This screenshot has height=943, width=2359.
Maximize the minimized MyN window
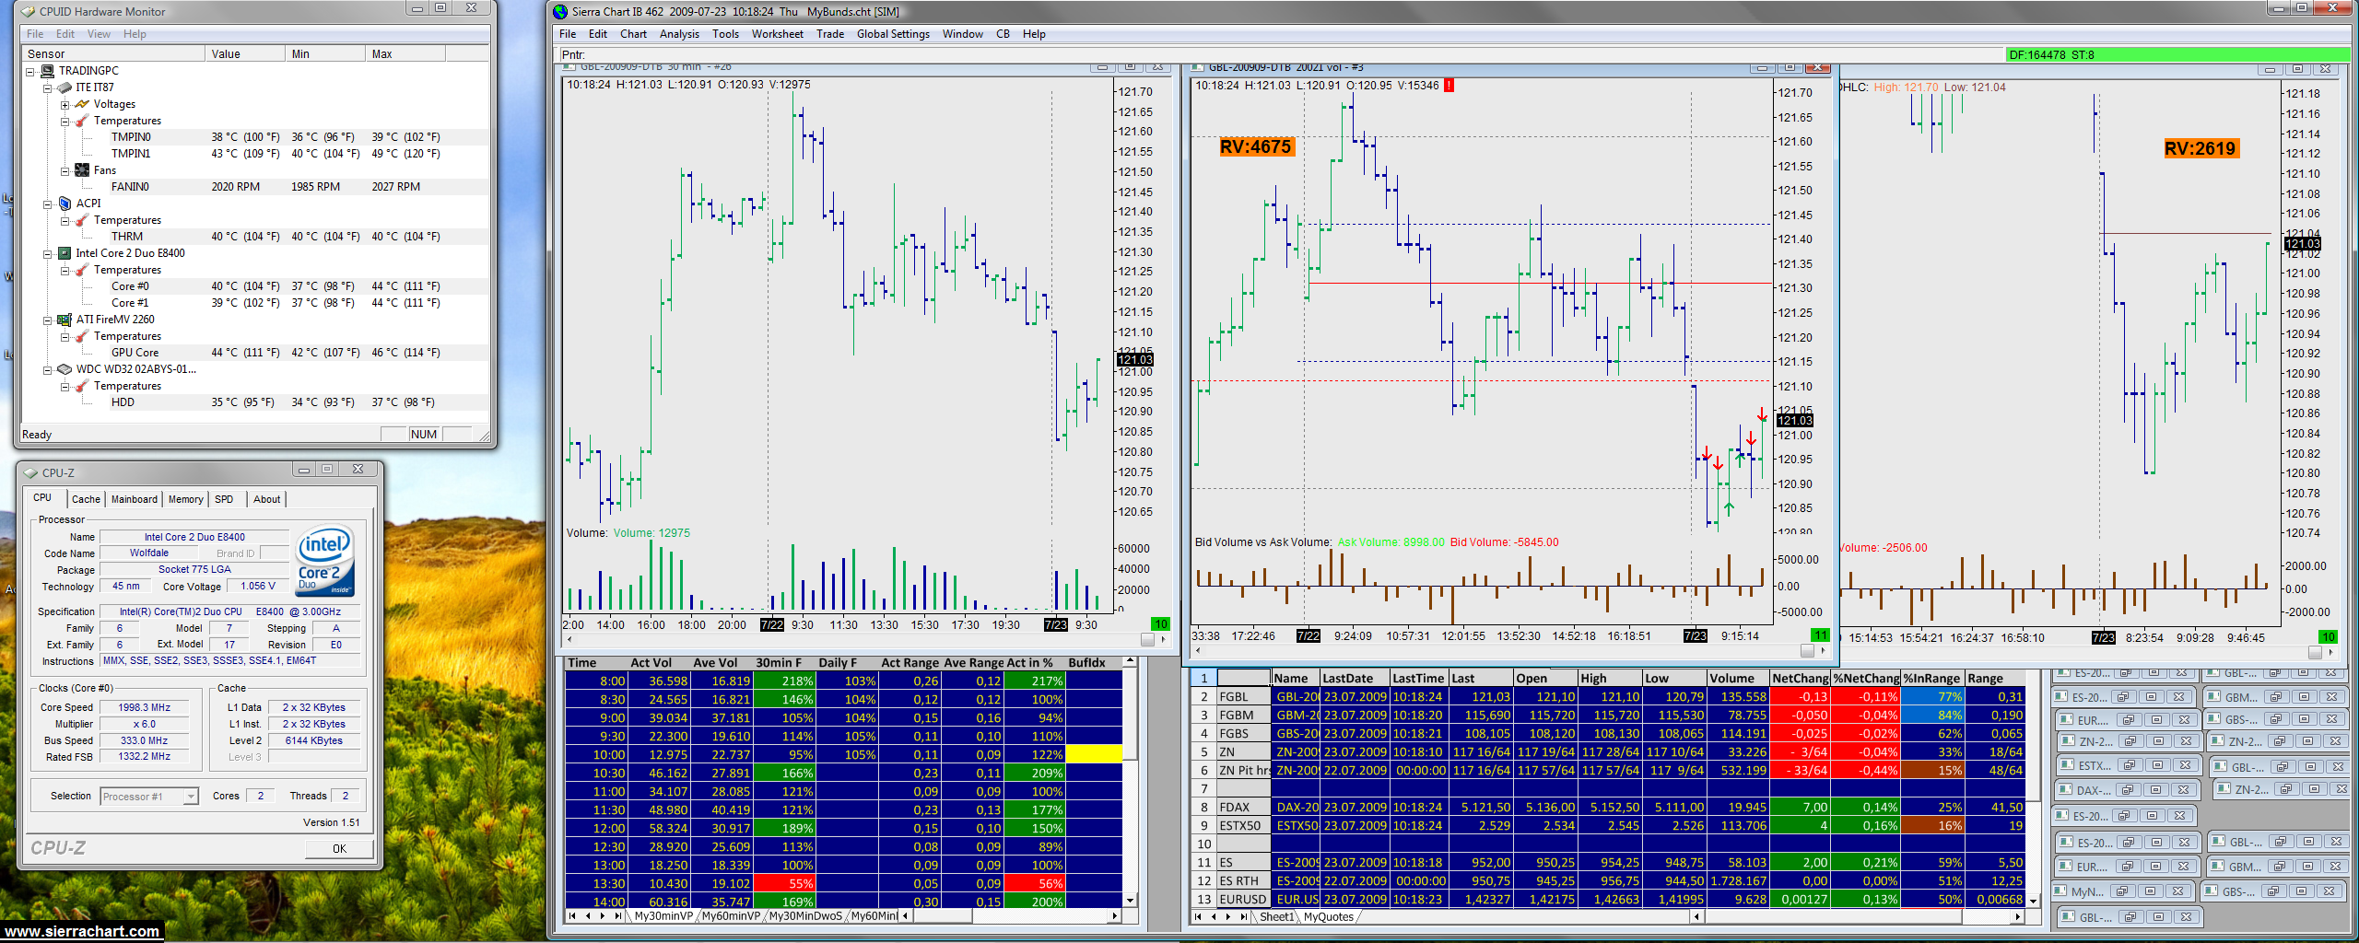(x=2150, y=891)
